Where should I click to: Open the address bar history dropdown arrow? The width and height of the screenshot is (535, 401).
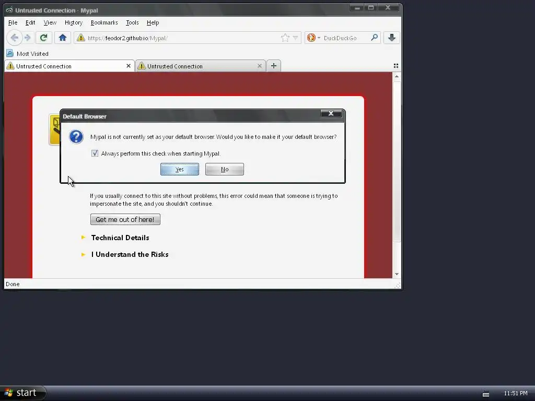[x=296, y=38]
